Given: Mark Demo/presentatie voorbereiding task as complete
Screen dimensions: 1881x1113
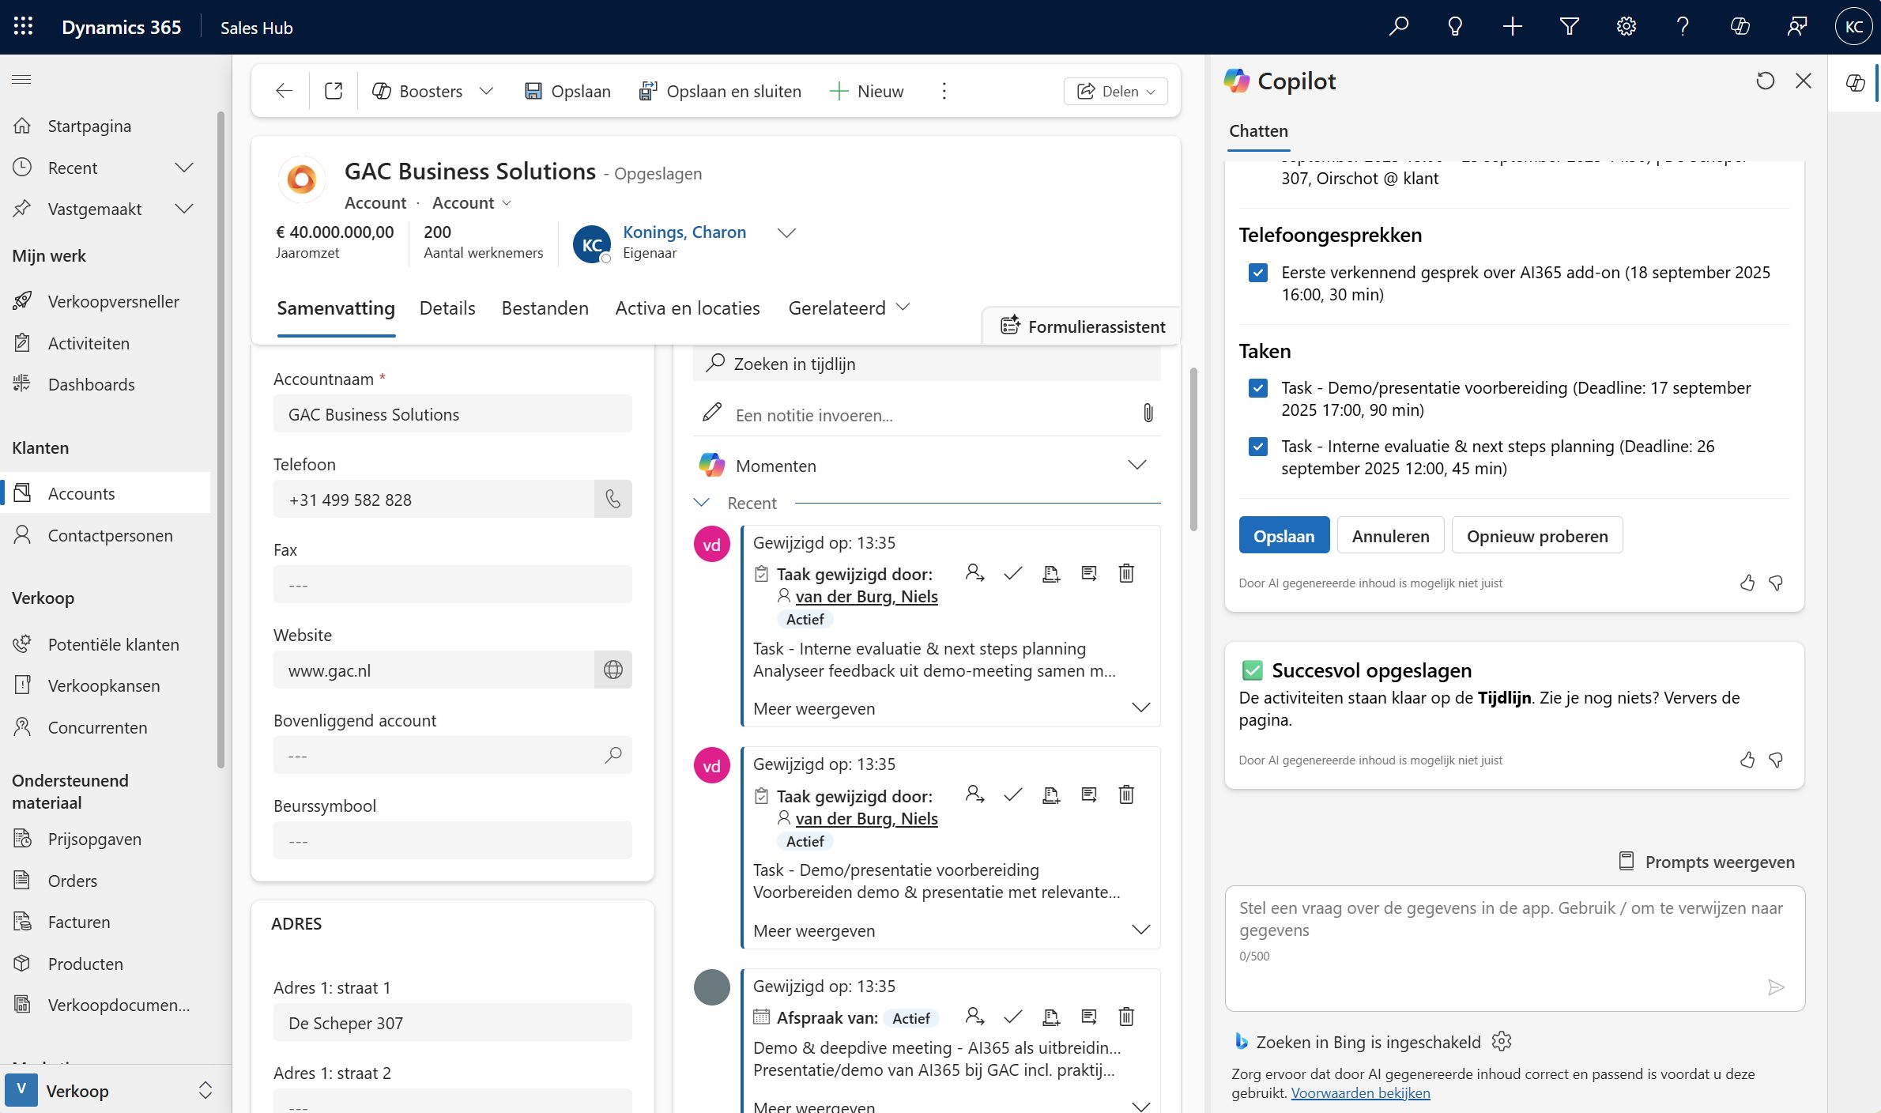Looking at the screenshot, I should [1012, 794].
